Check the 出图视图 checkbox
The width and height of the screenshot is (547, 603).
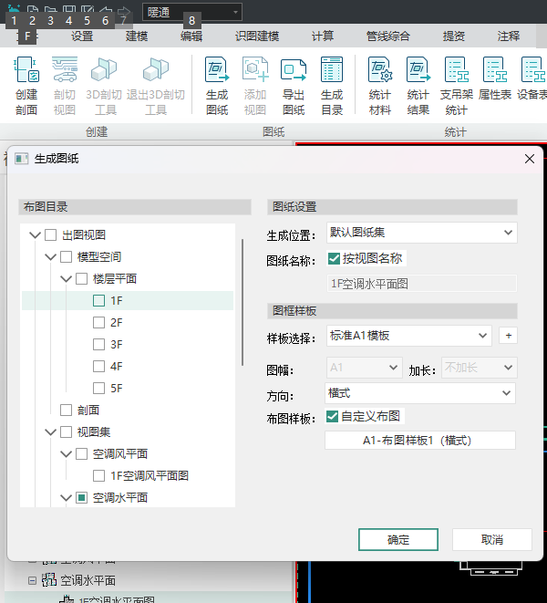[51, 234]
